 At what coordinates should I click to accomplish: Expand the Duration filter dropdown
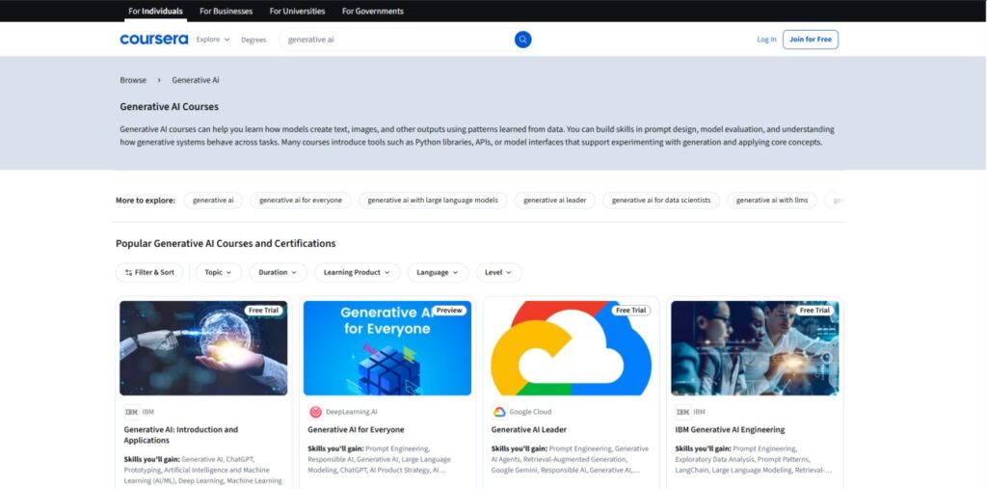click(x=279, y=272)
